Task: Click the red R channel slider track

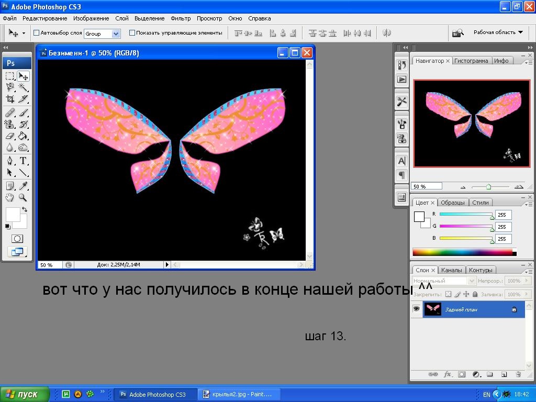Action: pyautogui.click(x=465, y=215)
